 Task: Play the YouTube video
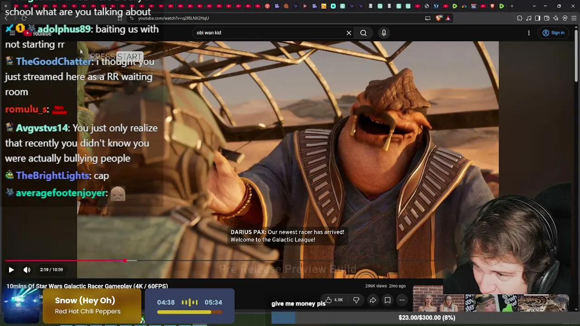(x=11, y=270)
